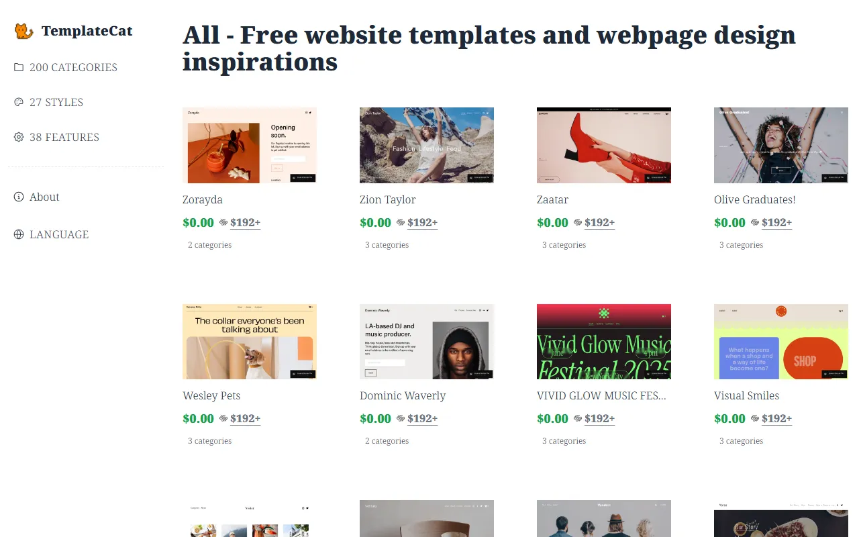
Task: Click the globe icon beside LANGUAGE
Action: (x=19, y=234)
